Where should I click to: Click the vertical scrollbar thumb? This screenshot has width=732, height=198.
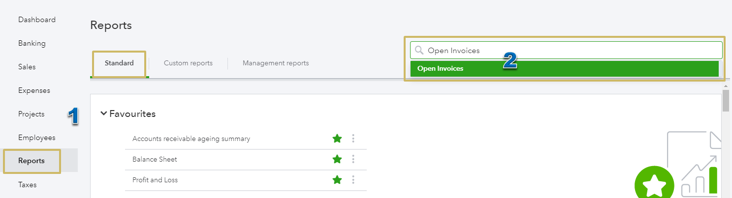tap(726, 101)
